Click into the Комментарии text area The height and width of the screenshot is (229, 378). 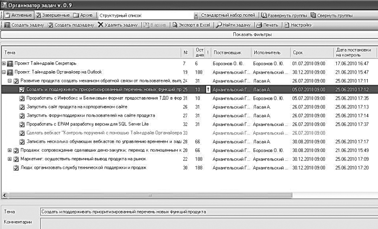pos(209,223)
